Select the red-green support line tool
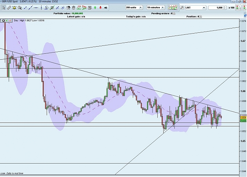247x177 pixels. pyautogui.click(x=79, y=8)
